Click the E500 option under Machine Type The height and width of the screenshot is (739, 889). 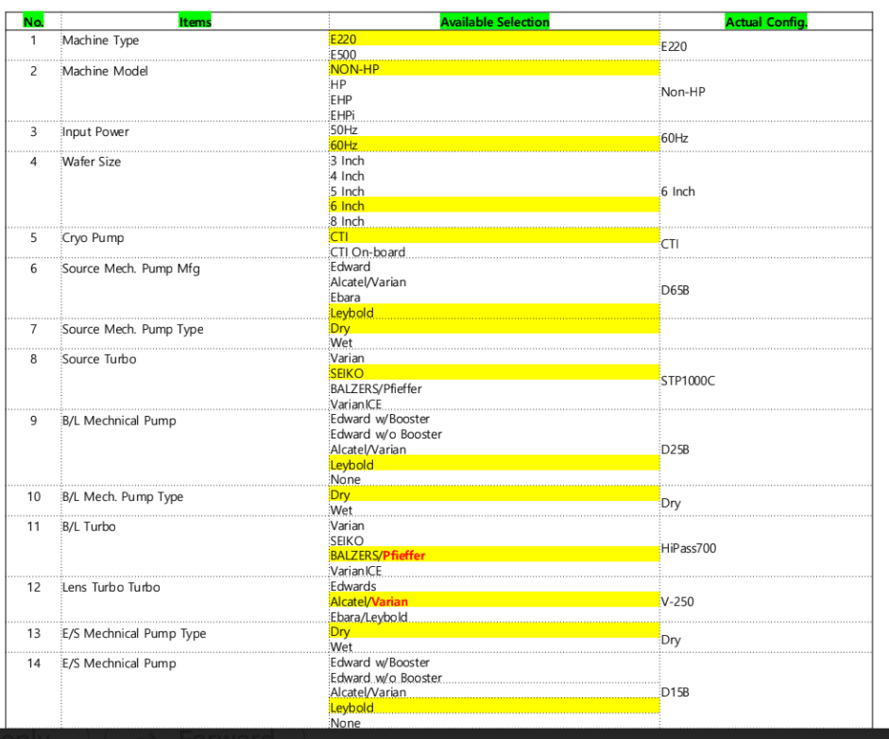(342, 55)
